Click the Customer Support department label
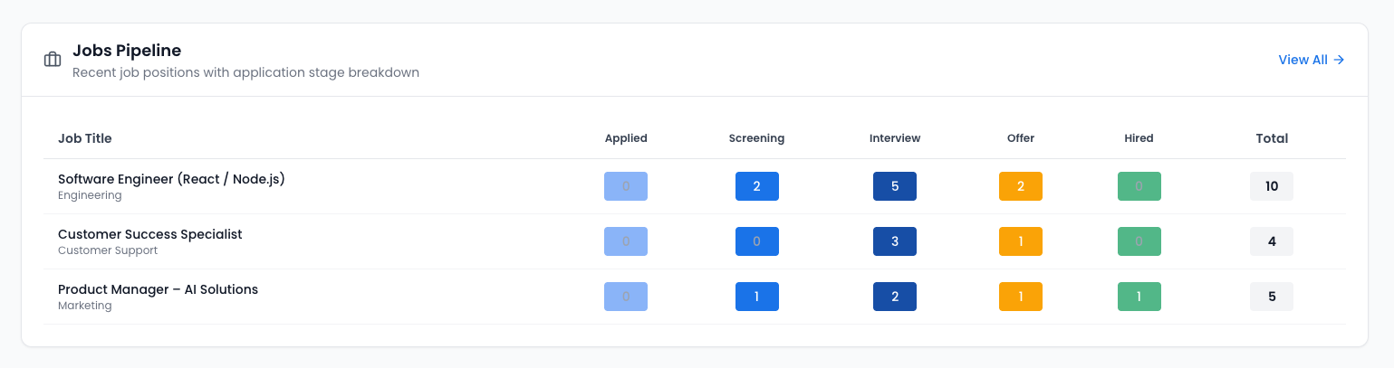This screenshot has height=368, width=1394. [108, 250]
